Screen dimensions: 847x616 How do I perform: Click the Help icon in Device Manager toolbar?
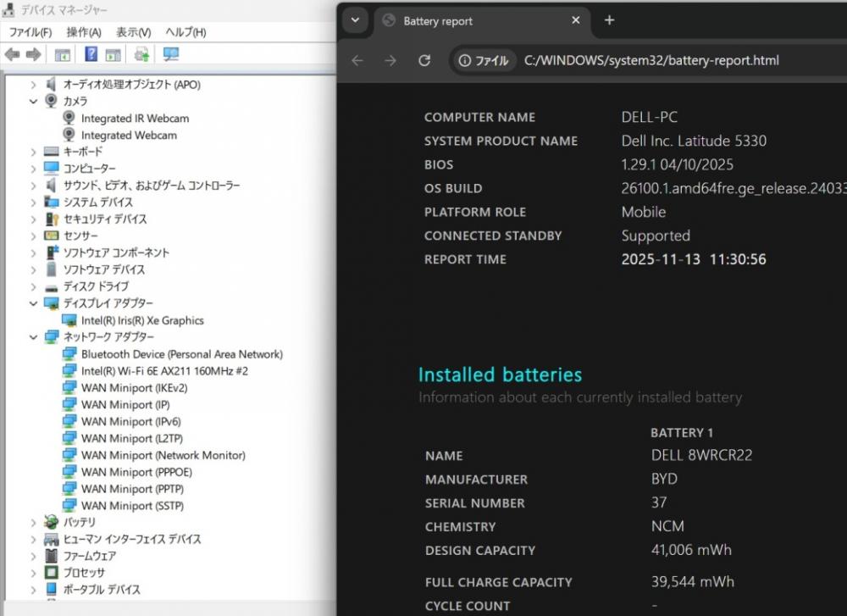[x=91, y=55]
